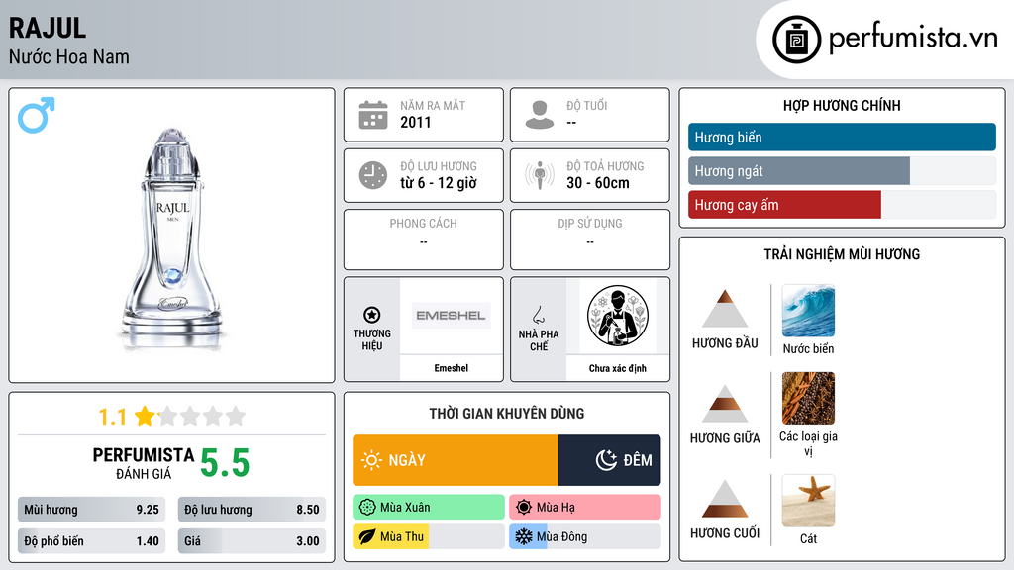Click the moon icon in Đêm bar
This screenshot has width=1014, height=570.
coord(606,460)
